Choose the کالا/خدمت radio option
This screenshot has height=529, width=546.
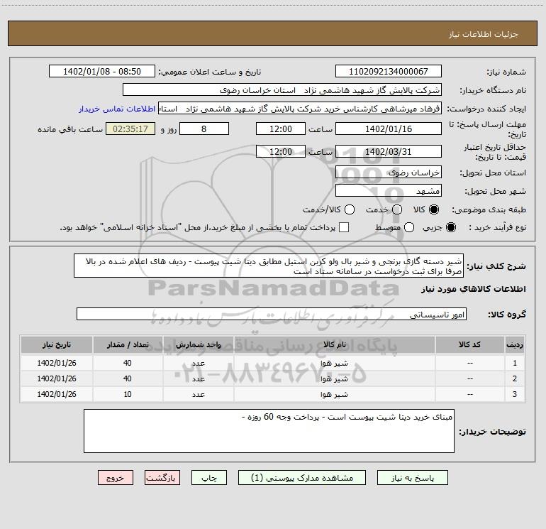click(347, 209)
